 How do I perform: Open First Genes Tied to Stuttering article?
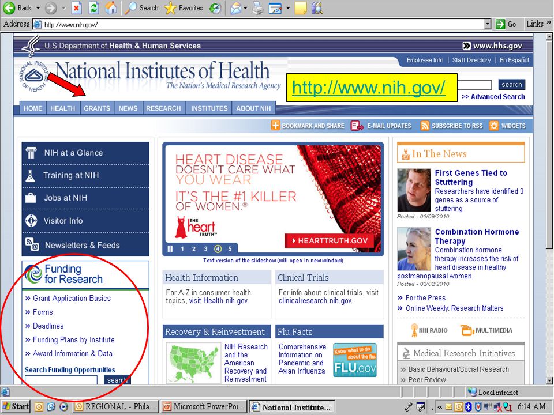click(471, 178)
